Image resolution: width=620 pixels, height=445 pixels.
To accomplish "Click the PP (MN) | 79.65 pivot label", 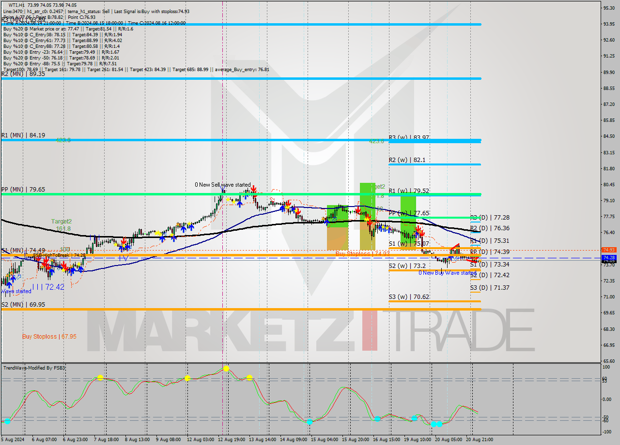I will click(x=23, y=190).
